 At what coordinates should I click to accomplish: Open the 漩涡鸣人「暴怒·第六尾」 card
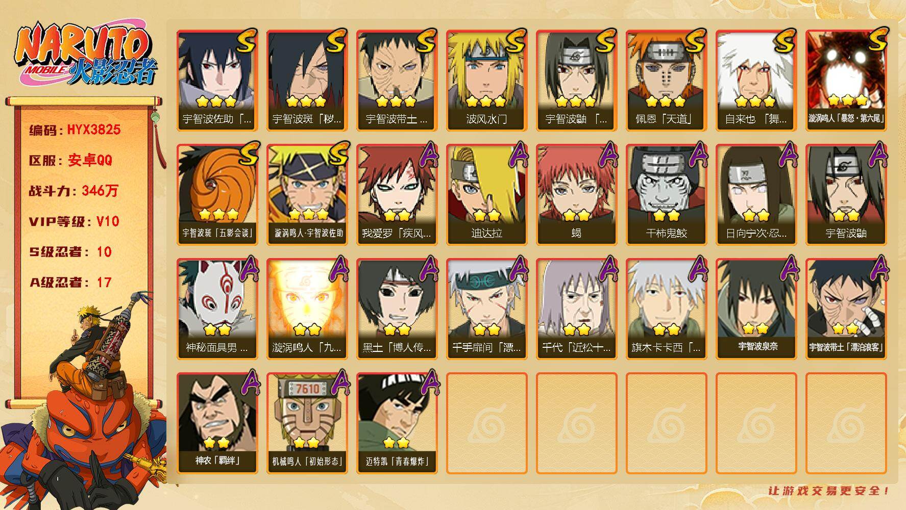846,81
